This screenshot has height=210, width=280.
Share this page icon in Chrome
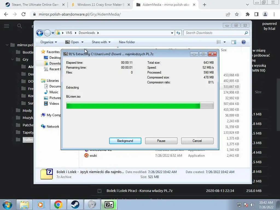tap(228, 14)
